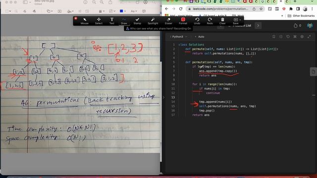
Task: Open Problem List in LeetCode
Action: [240, 26]
